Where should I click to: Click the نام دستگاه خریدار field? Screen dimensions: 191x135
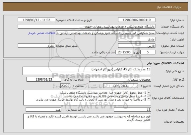point(87,27)
